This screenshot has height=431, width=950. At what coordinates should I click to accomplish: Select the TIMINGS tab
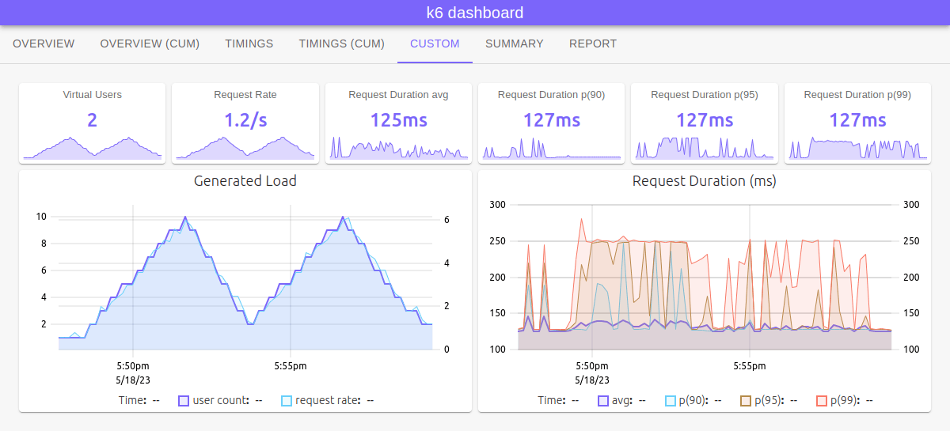click(x=249, y=43)
